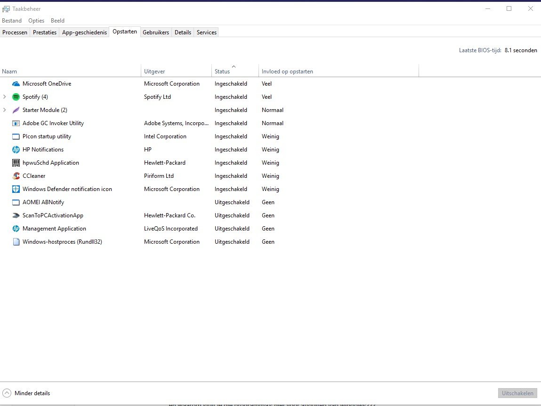Click the AOMEI ABNotify icon
The width and height of the screenshot is (541, 406).
16,202
